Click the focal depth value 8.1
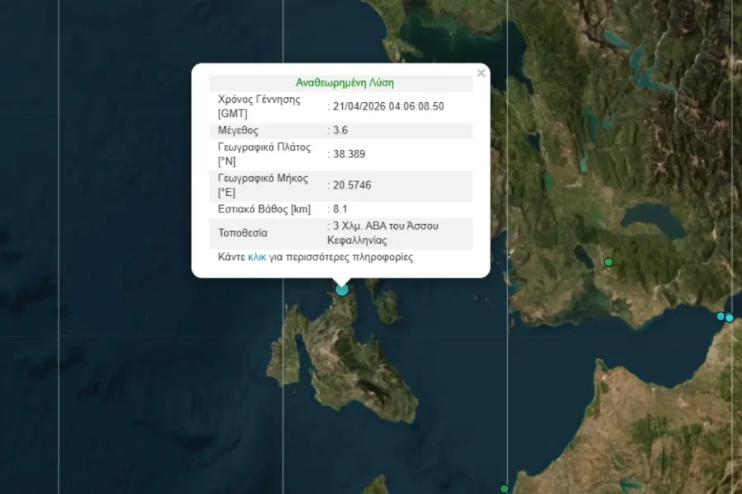Viewport: 742px width, 494px height. coord(340,209)
